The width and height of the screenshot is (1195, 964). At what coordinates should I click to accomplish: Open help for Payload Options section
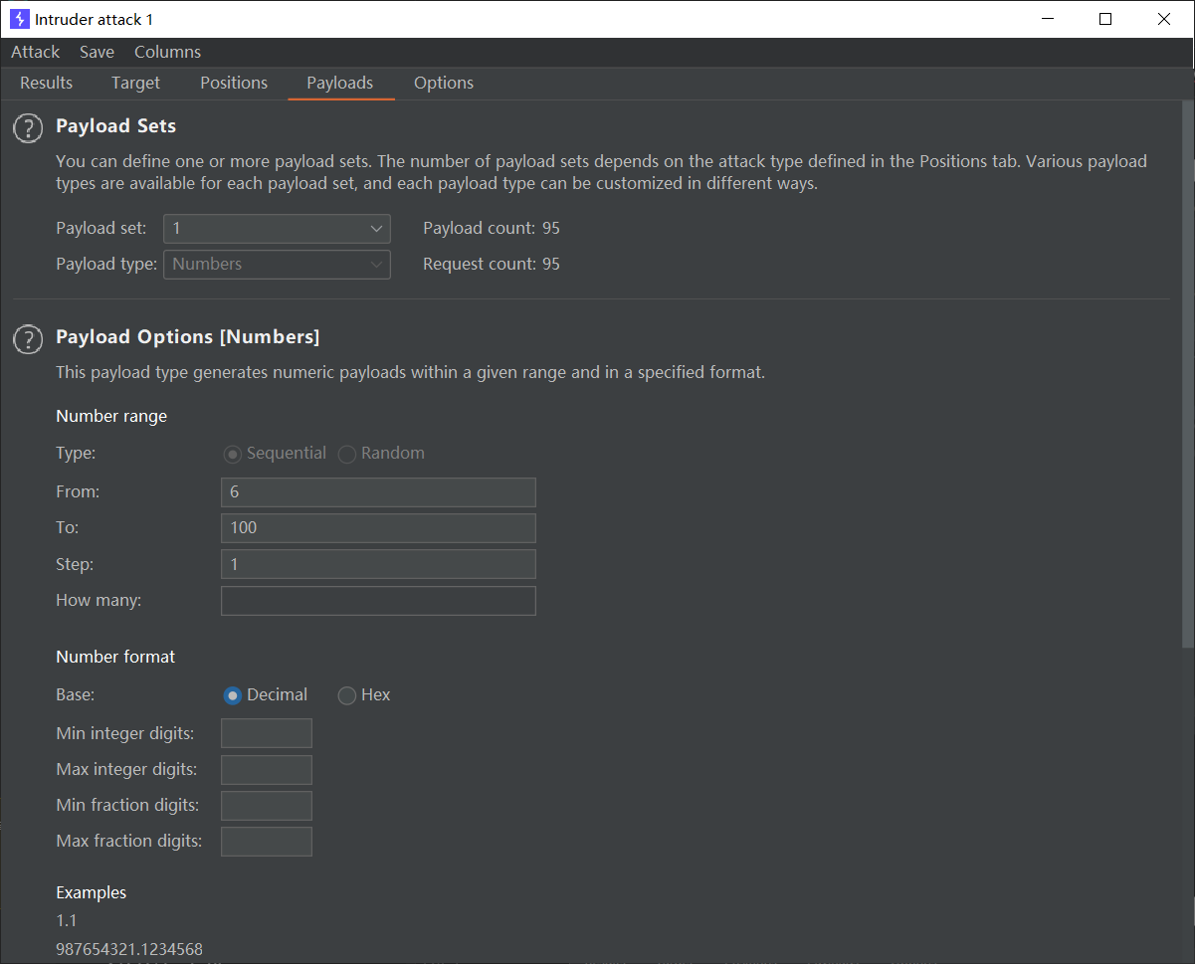pyautogui.click(x=28, y=339)
